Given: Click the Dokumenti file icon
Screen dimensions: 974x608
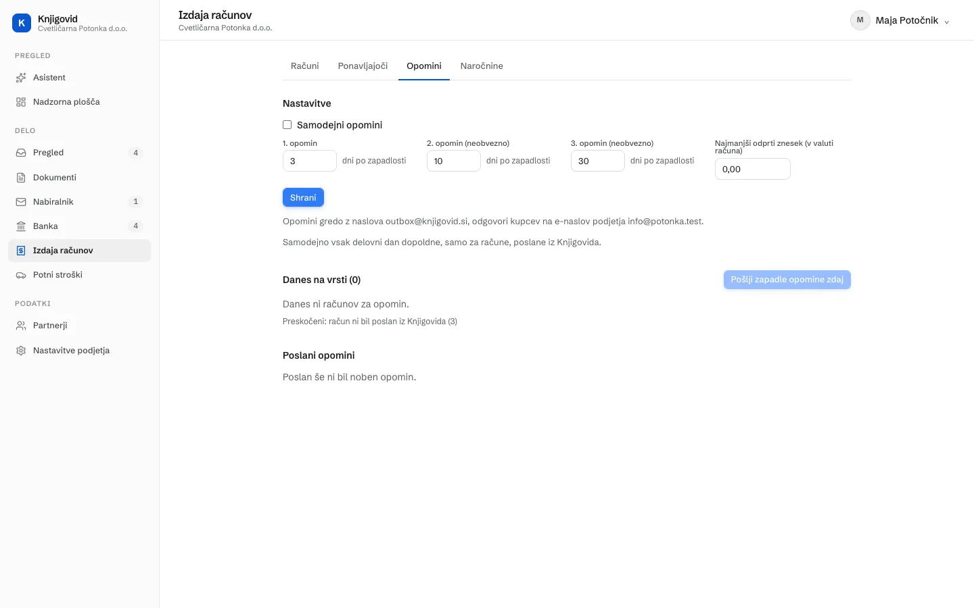Looking at the screenshot, I should pyautogui.click(x=21, y=178).
